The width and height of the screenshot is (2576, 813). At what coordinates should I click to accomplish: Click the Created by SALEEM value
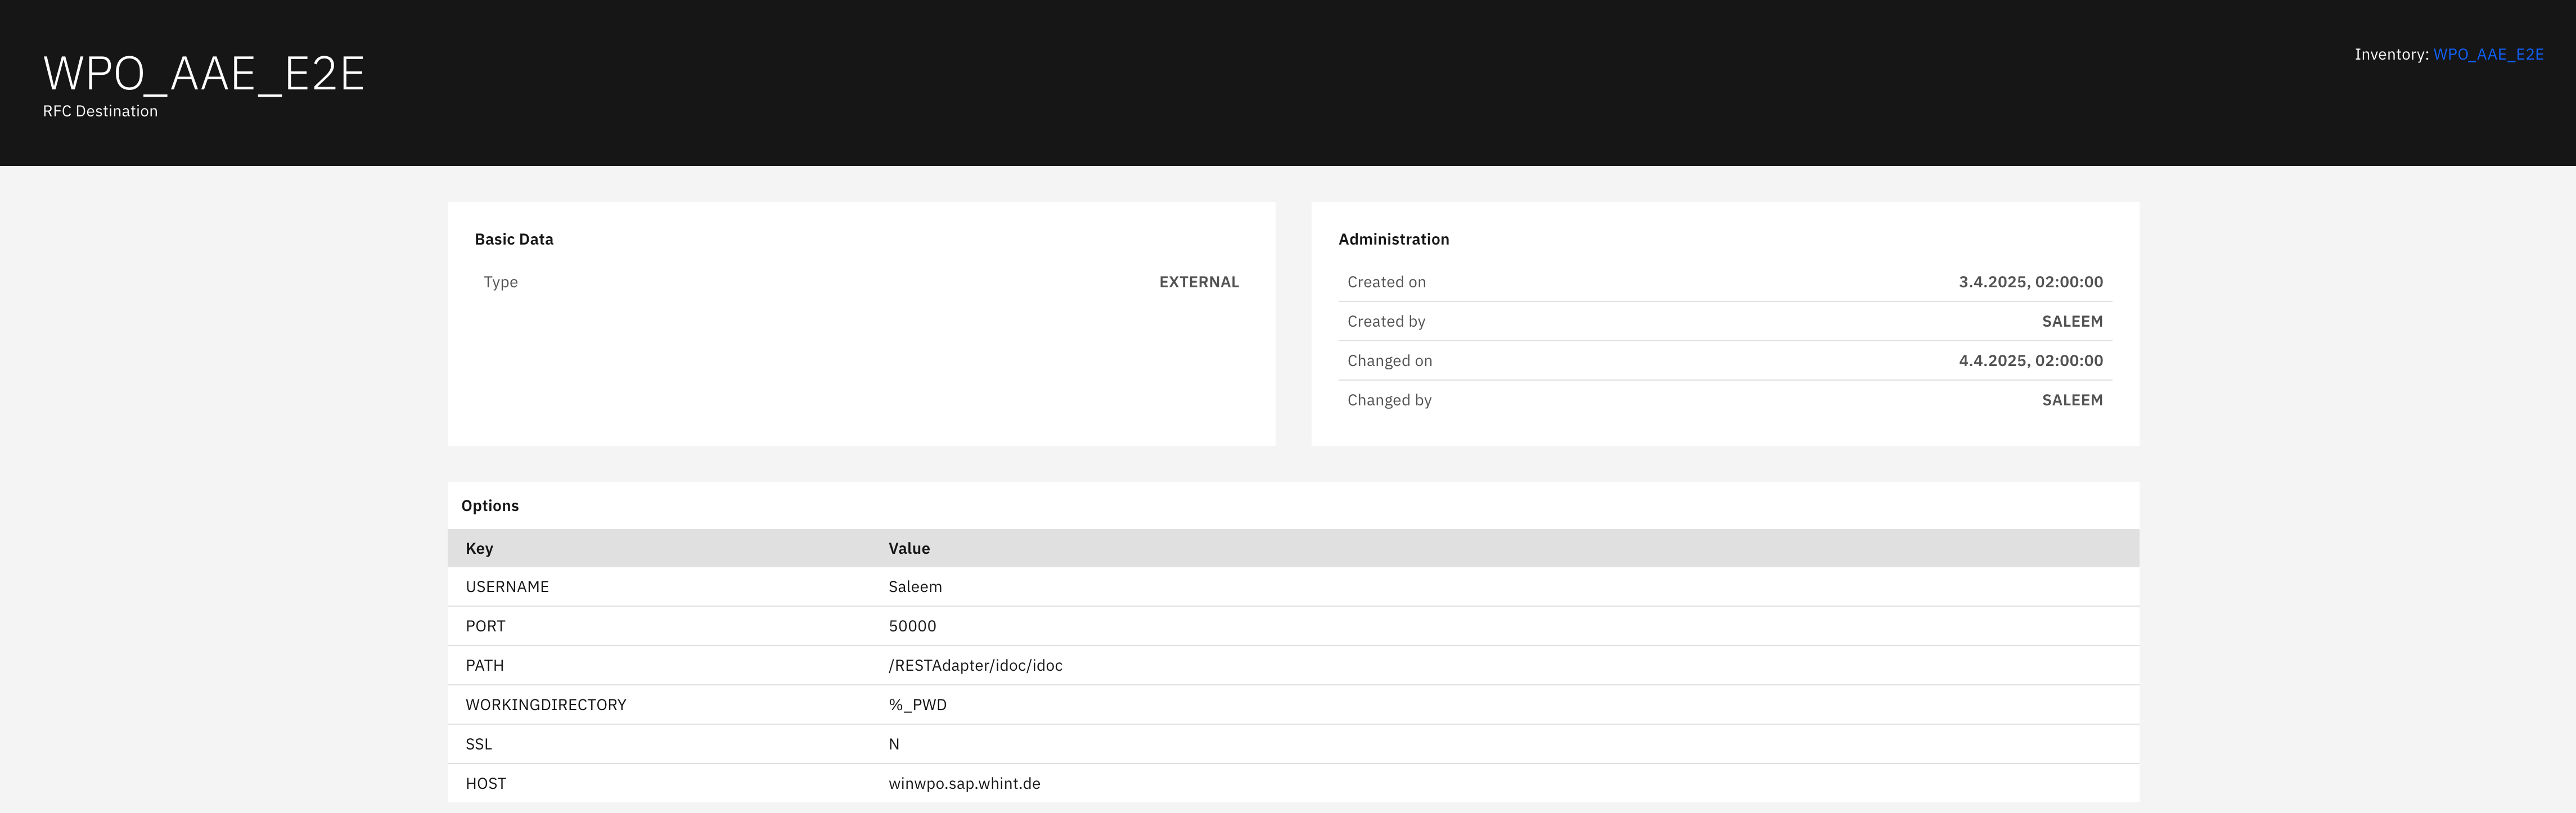pos(2071,321)
